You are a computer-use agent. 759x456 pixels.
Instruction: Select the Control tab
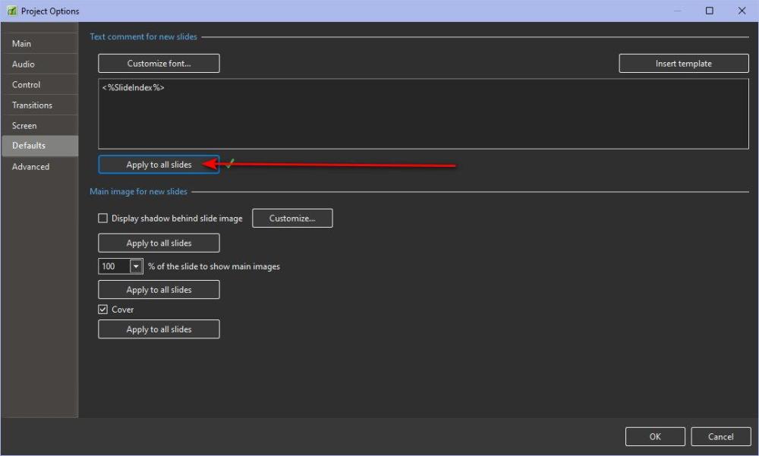click(27, 85)
